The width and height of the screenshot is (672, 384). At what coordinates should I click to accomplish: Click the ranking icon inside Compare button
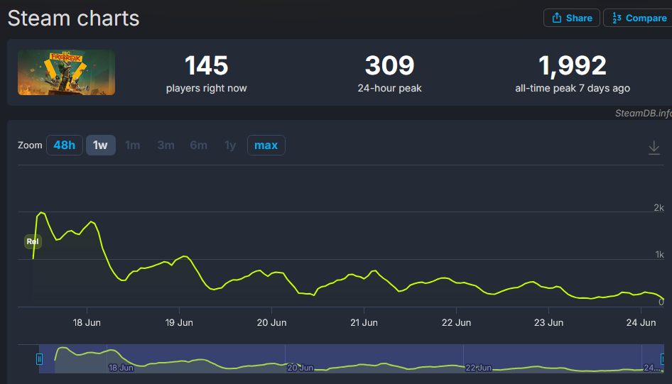pyautogui.click(x=617, y=18)
